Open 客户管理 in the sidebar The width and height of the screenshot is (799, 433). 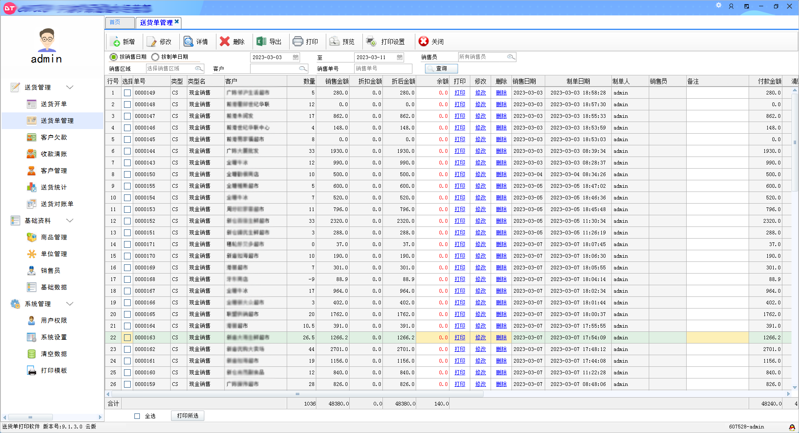pyautogui.click(x=53, y=171)
